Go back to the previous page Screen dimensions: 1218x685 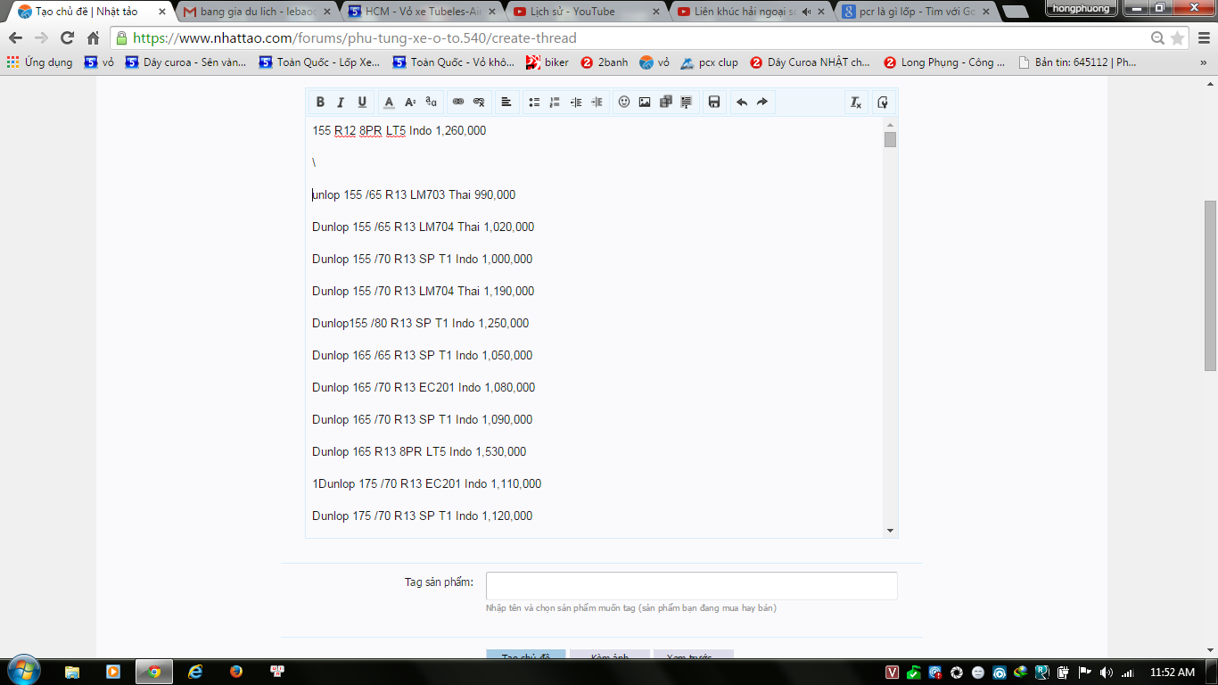(x=15, y=38)
